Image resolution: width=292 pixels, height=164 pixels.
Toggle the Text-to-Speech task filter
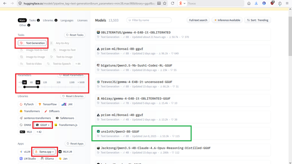[59, 64]
